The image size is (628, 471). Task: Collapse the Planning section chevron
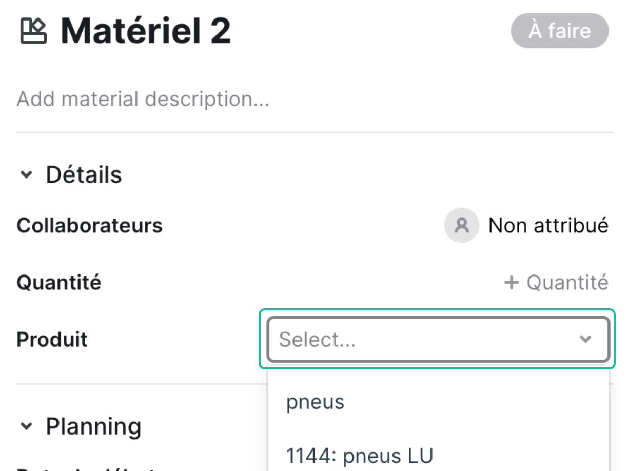point(26,426)
